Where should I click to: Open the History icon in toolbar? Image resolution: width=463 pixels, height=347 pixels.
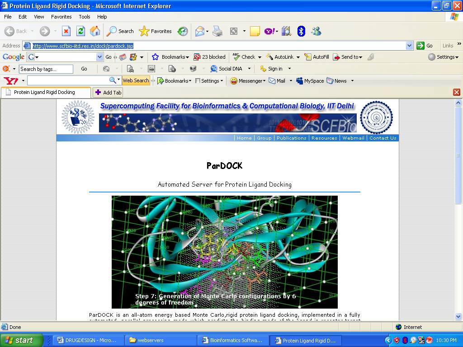point(183,31)
